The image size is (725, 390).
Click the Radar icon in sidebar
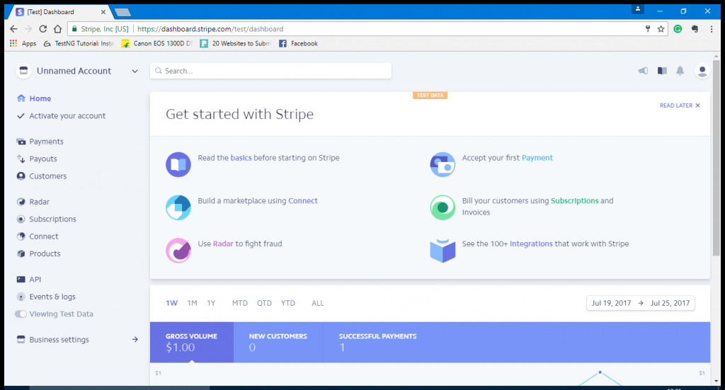tap(21, 202)
